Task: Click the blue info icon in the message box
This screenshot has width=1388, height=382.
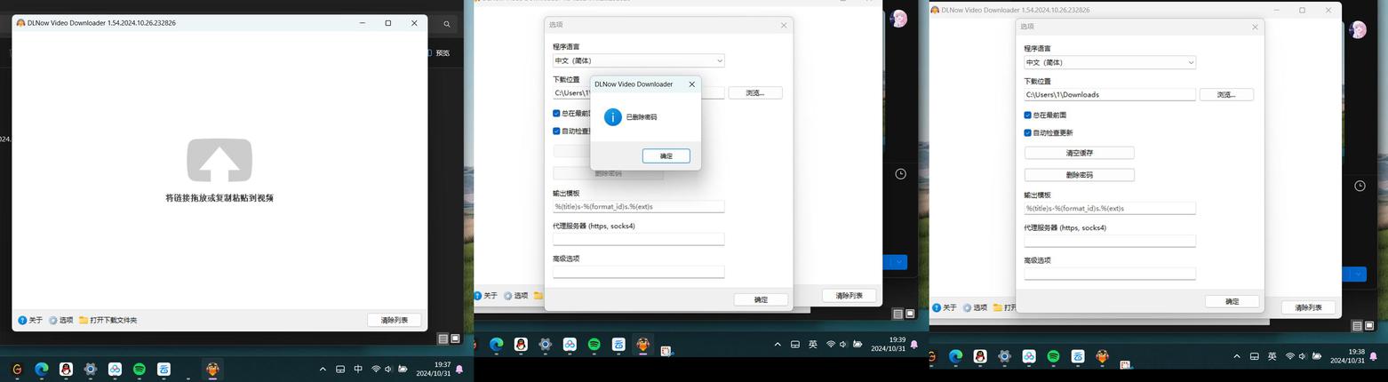Action: click(x=613, y=117)
